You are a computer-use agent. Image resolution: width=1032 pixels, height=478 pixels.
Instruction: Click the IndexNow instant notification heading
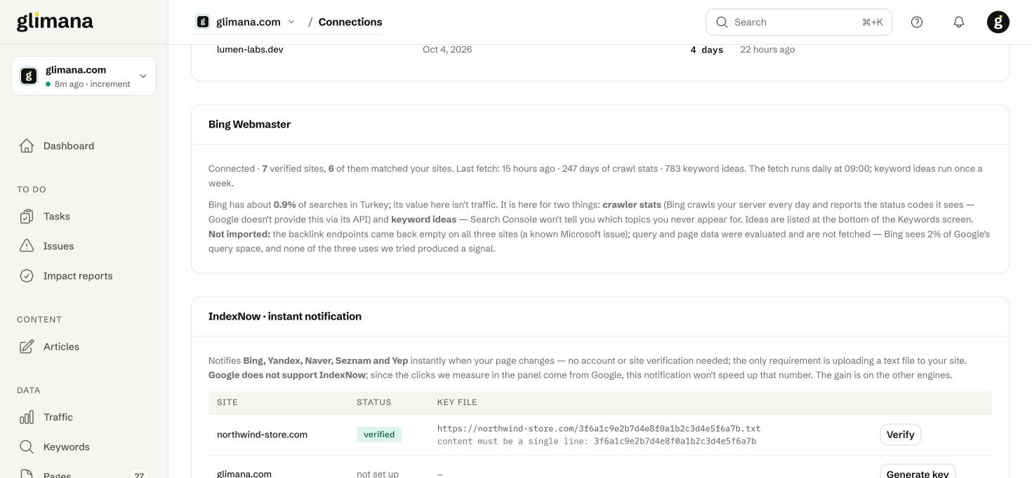[x=285, y=317]
